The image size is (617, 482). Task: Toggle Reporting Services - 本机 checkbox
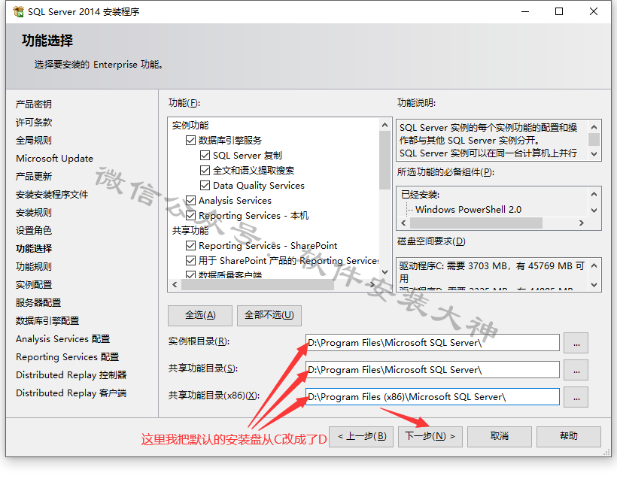pyautogui.click(x=190, y=216)
